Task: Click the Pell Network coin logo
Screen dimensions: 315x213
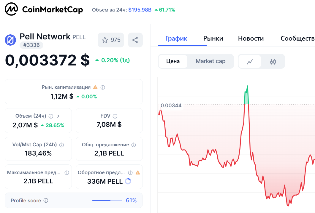Action: coord(10,40)
